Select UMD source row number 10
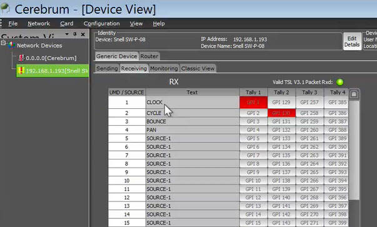Image resolution: width=377 pixels, height=227 pixels. (127, 181)
